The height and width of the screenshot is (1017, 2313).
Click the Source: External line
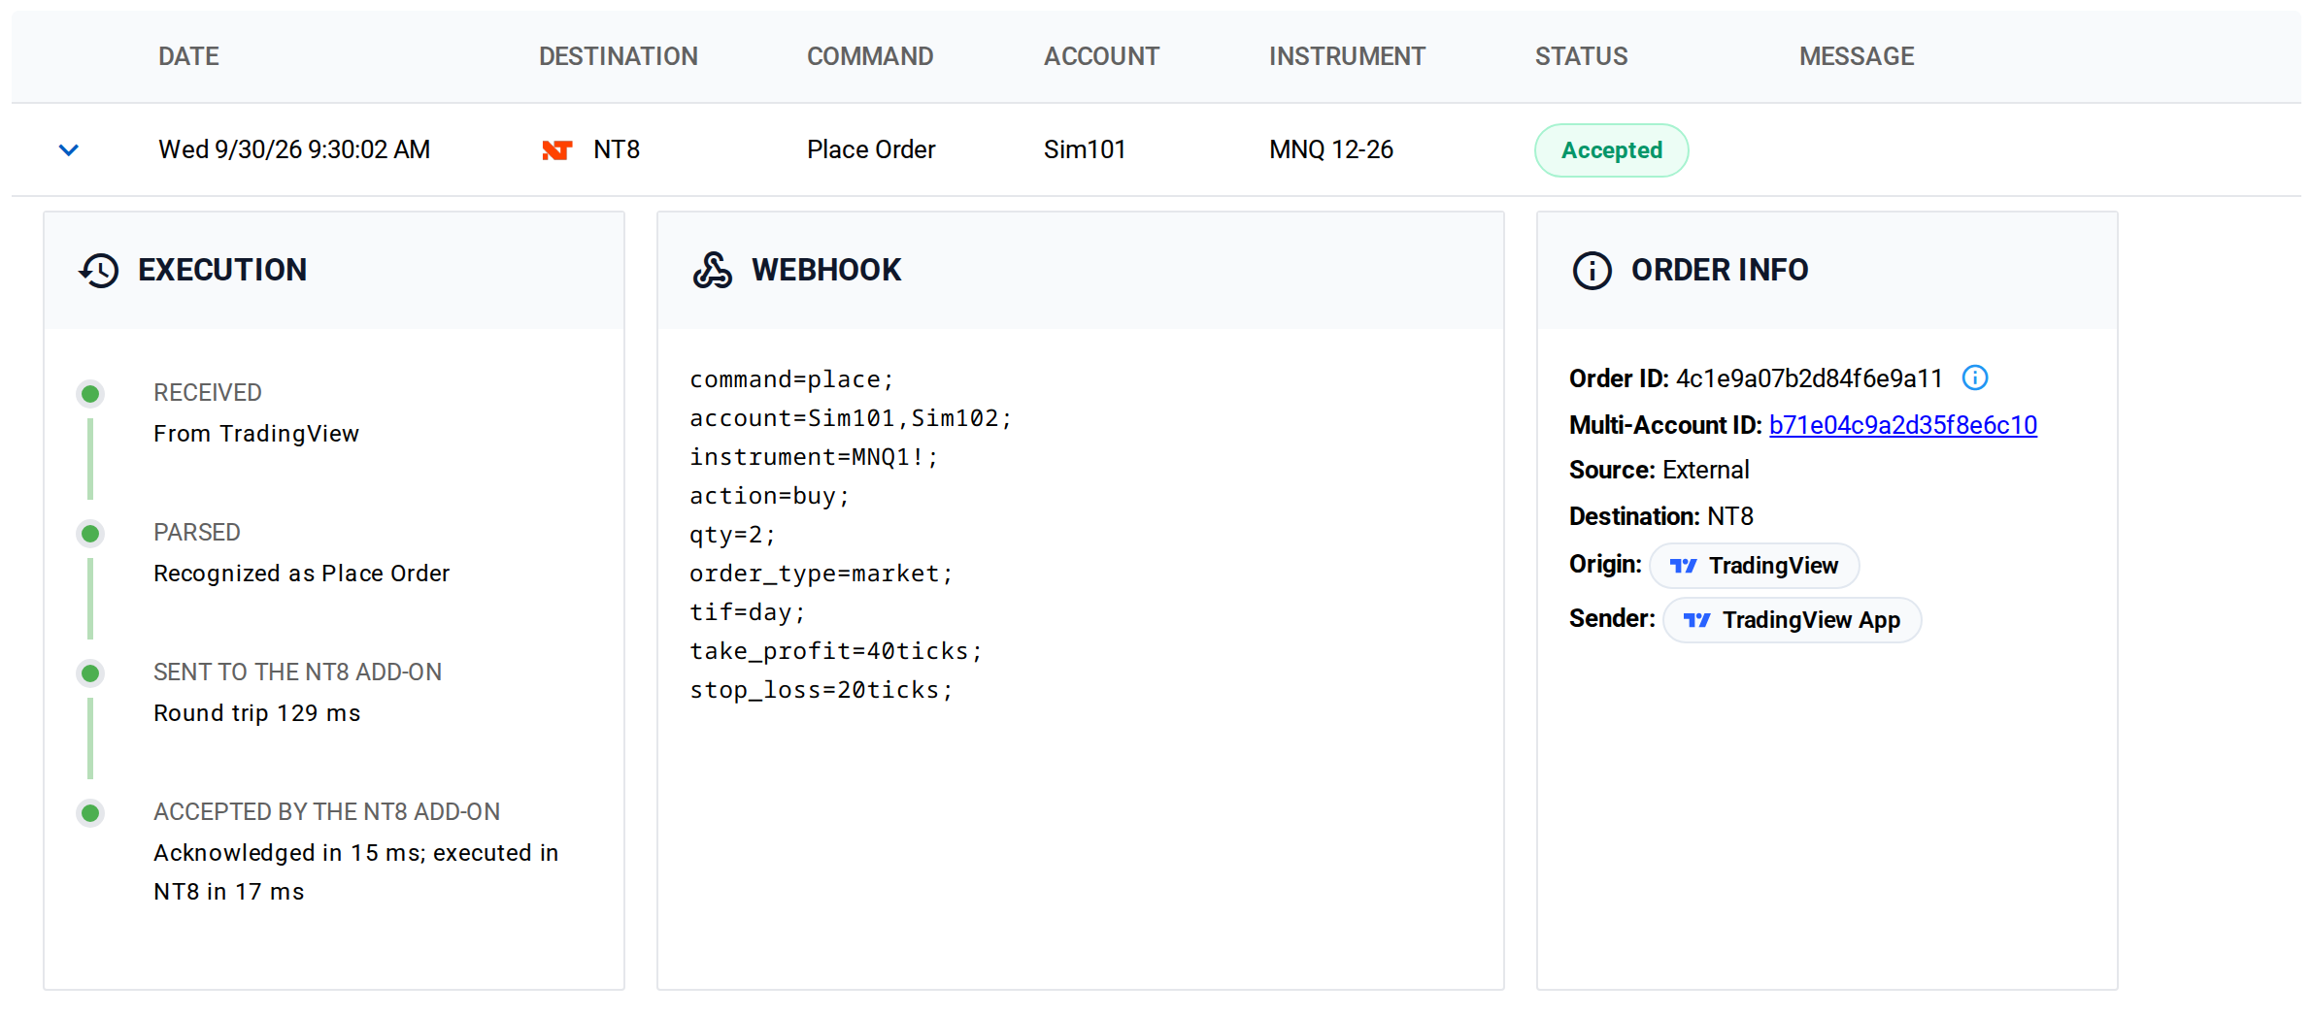(x=1659, y=470)
